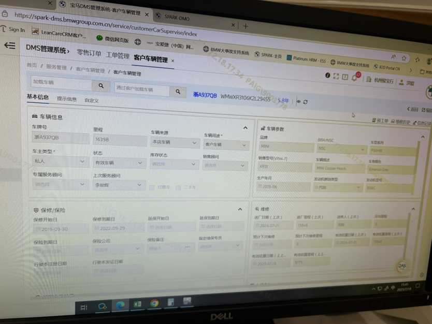This screenshot has width=432, height=324.
Task: Toggle fullscreen icon in the DMS header
Action: point(336,76)
